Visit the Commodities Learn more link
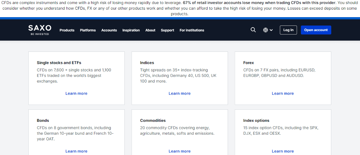The image size is (360, 155). pyautogui.click(x=180, y=151)
